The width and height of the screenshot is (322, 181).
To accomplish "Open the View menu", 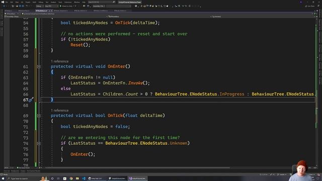I will coord(17,2).
